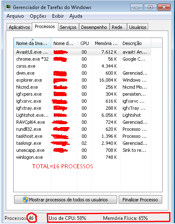Go to the Usuários tab
Image resolution: width=175 pixels, height=224 pixels.
point(138,27)
